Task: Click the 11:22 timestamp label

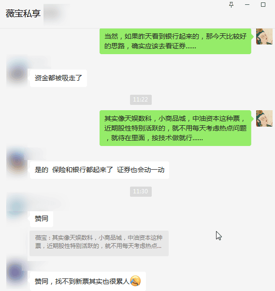Action: coord(141,100)
